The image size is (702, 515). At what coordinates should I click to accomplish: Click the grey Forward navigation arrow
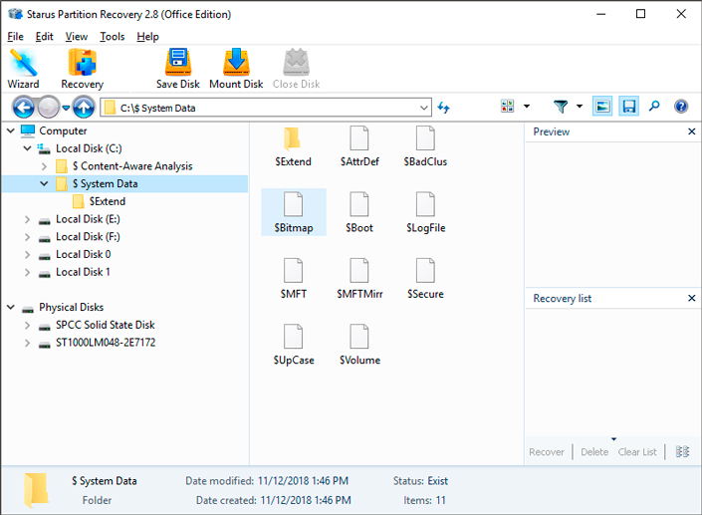pos(49,108)
